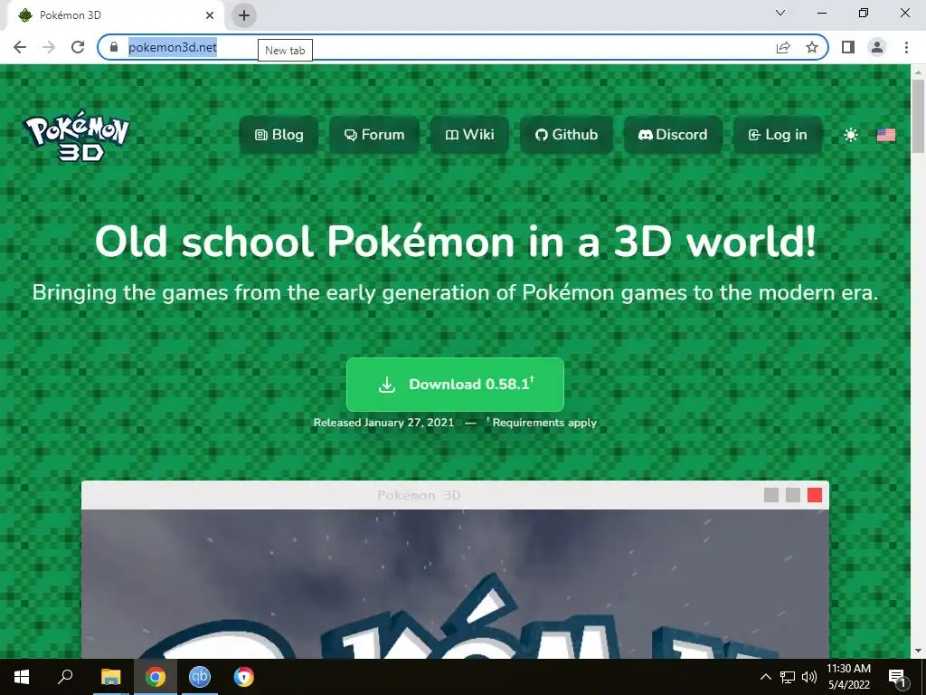Image resolution: width=926 pixels, height=695 pixels.
Task: Open the notification center icon
Action: (x=897, y=677)
